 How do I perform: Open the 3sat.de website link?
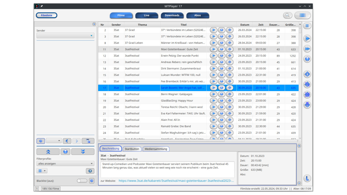176,181
